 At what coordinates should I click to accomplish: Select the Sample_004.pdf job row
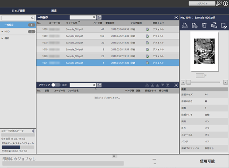click(108, 50)
